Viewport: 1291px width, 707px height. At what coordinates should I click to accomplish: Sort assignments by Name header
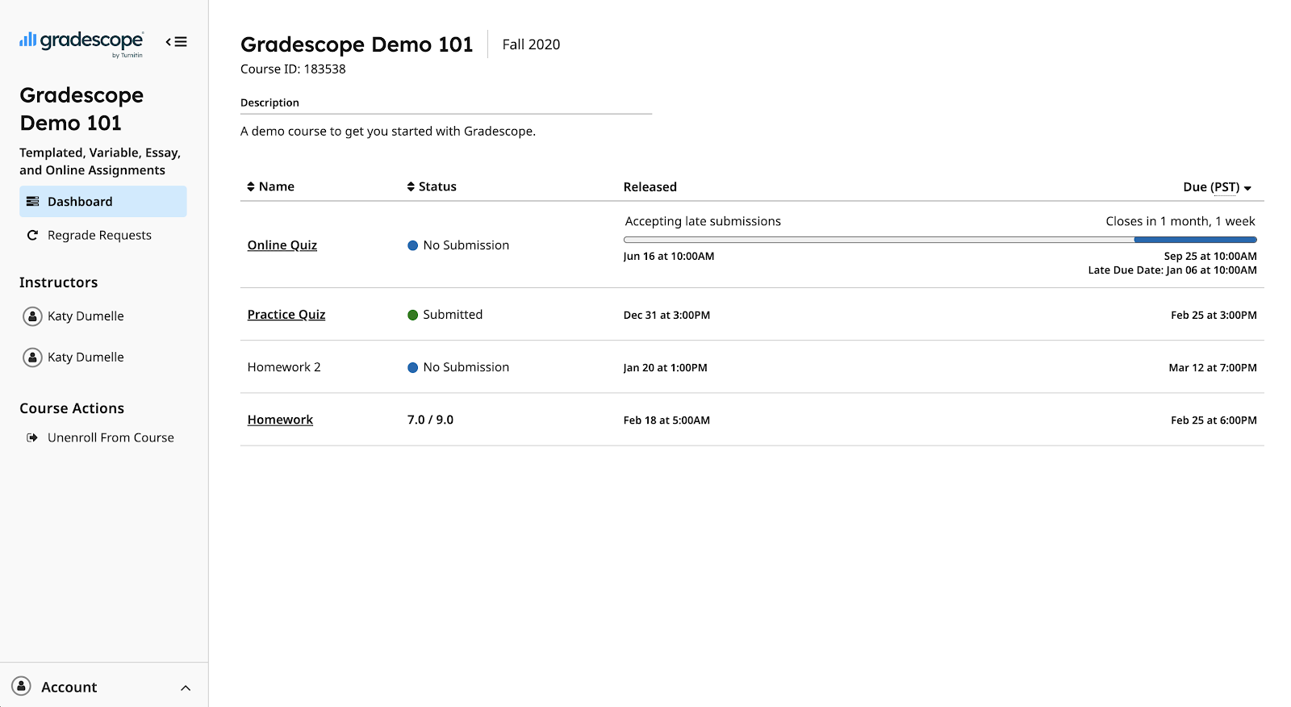pyautogui.click(x=270, y=187)
